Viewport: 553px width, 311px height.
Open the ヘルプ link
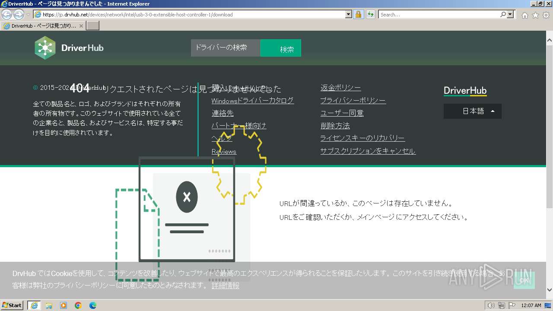pos(222,138)
